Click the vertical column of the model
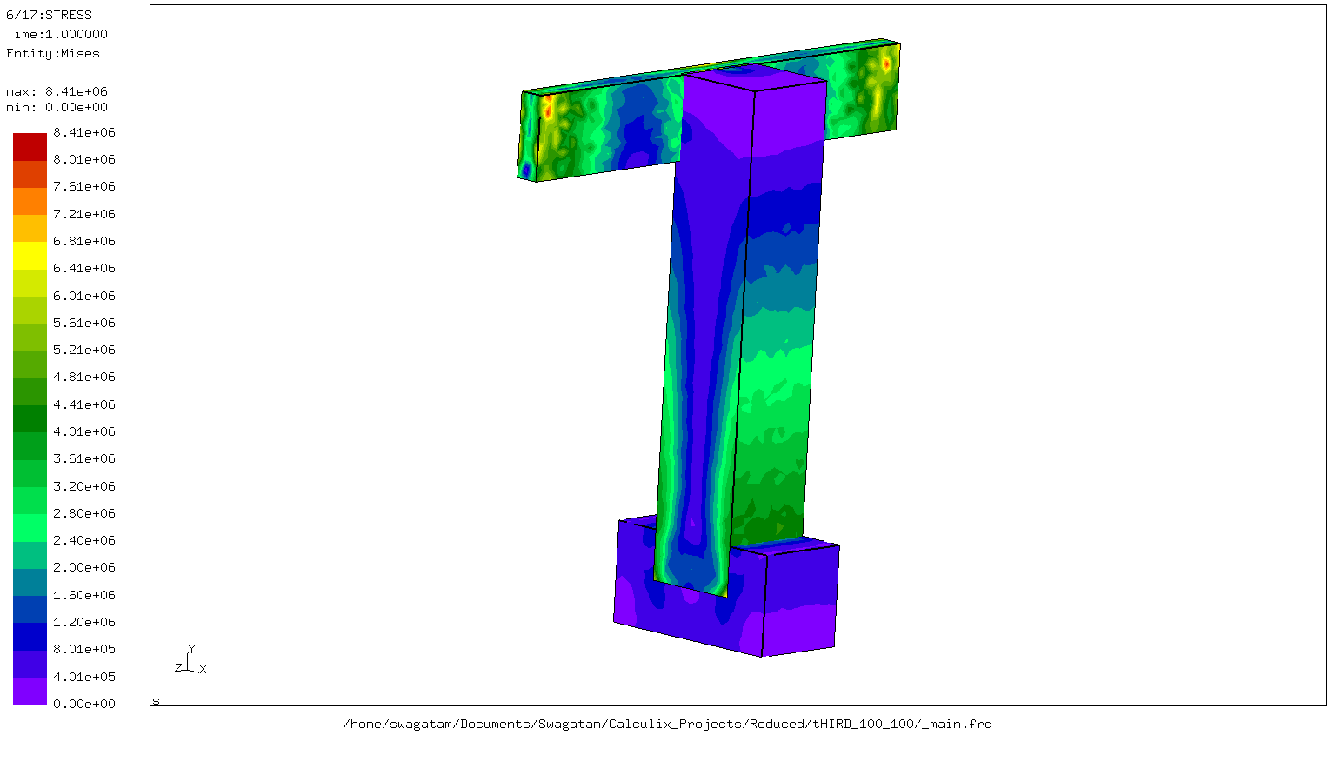The height and width of the screenshot is (762, 1335). [739, 331]
